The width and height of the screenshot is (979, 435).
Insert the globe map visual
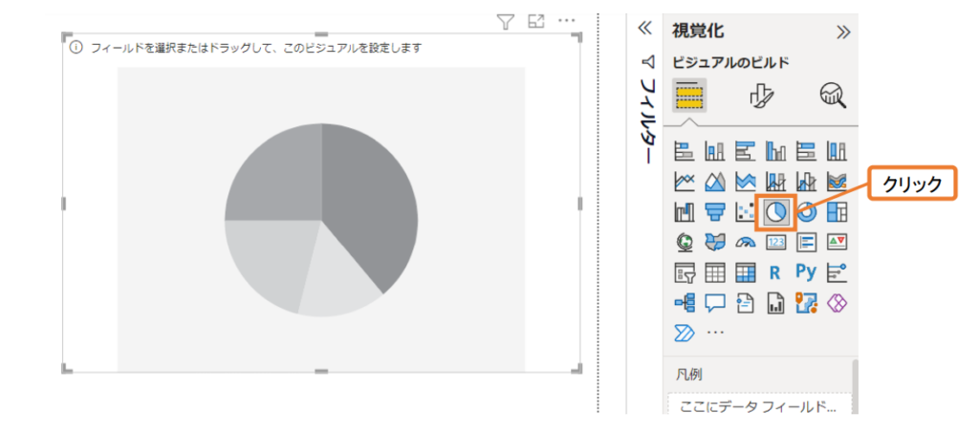pyautogui.click(x=685, y=242)
